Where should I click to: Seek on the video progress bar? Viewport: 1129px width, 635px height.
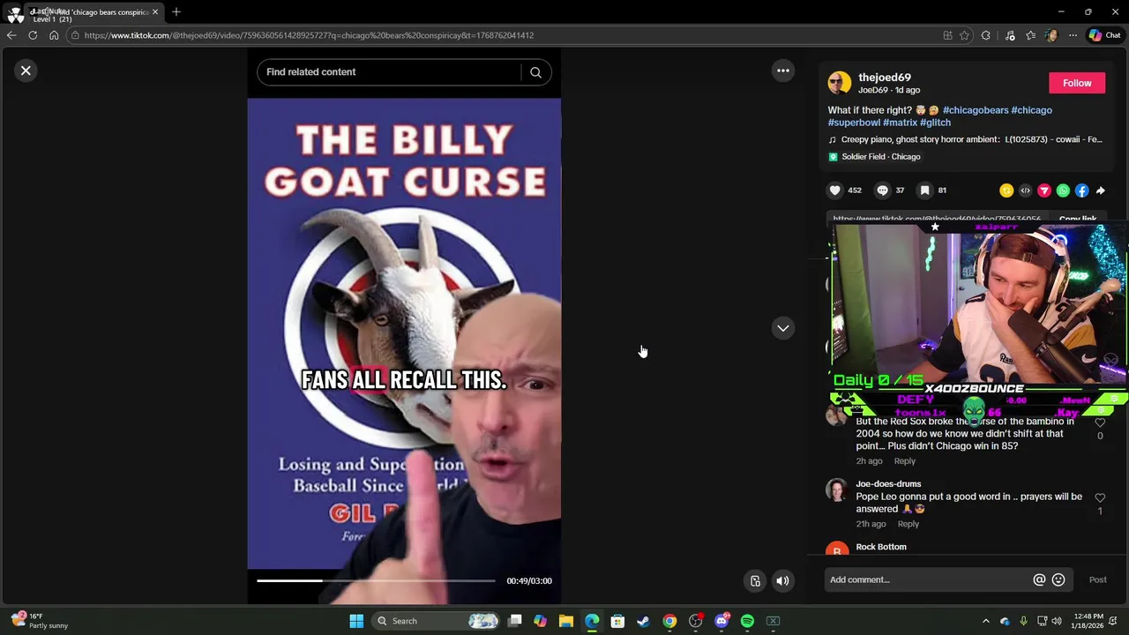376,580
